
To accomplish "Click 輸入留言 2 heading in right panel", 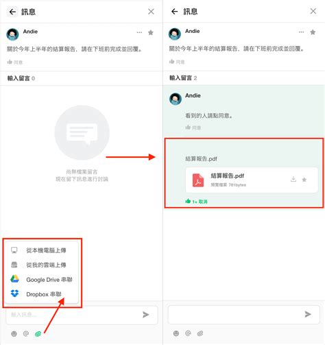I will pos(183,78).
